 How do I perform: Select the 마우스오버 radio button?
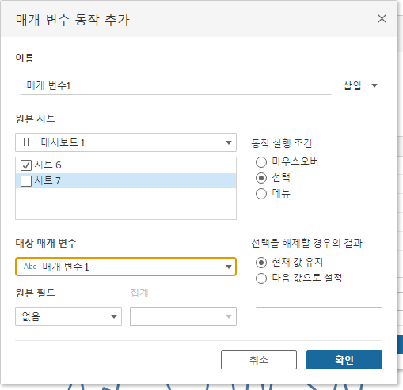pyautogui.click(x=261, y=162)
